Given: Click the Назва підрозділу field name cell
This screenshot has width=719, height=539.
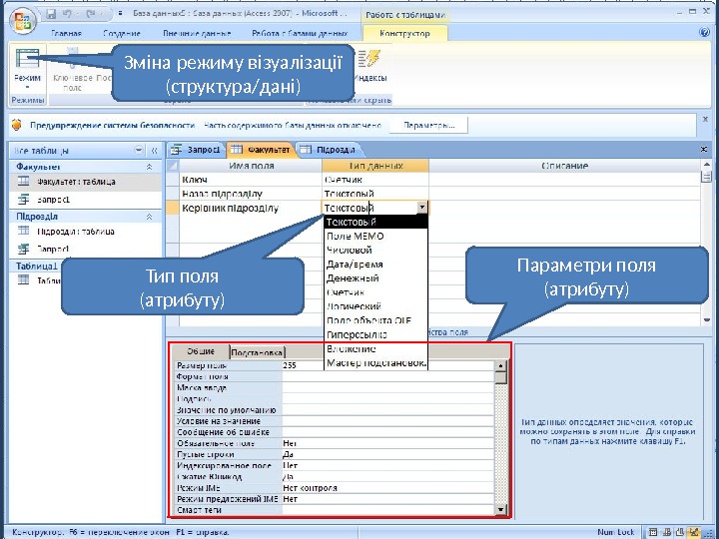Looking at the screenshot, I should tap(251, 194).
